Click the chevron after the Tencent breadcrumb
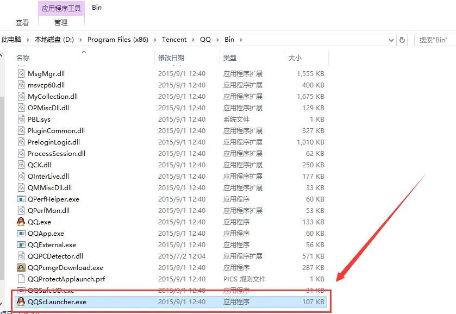The height and width of the screenshot is (314, 456). pyautogui.click(x=193, y=39)
